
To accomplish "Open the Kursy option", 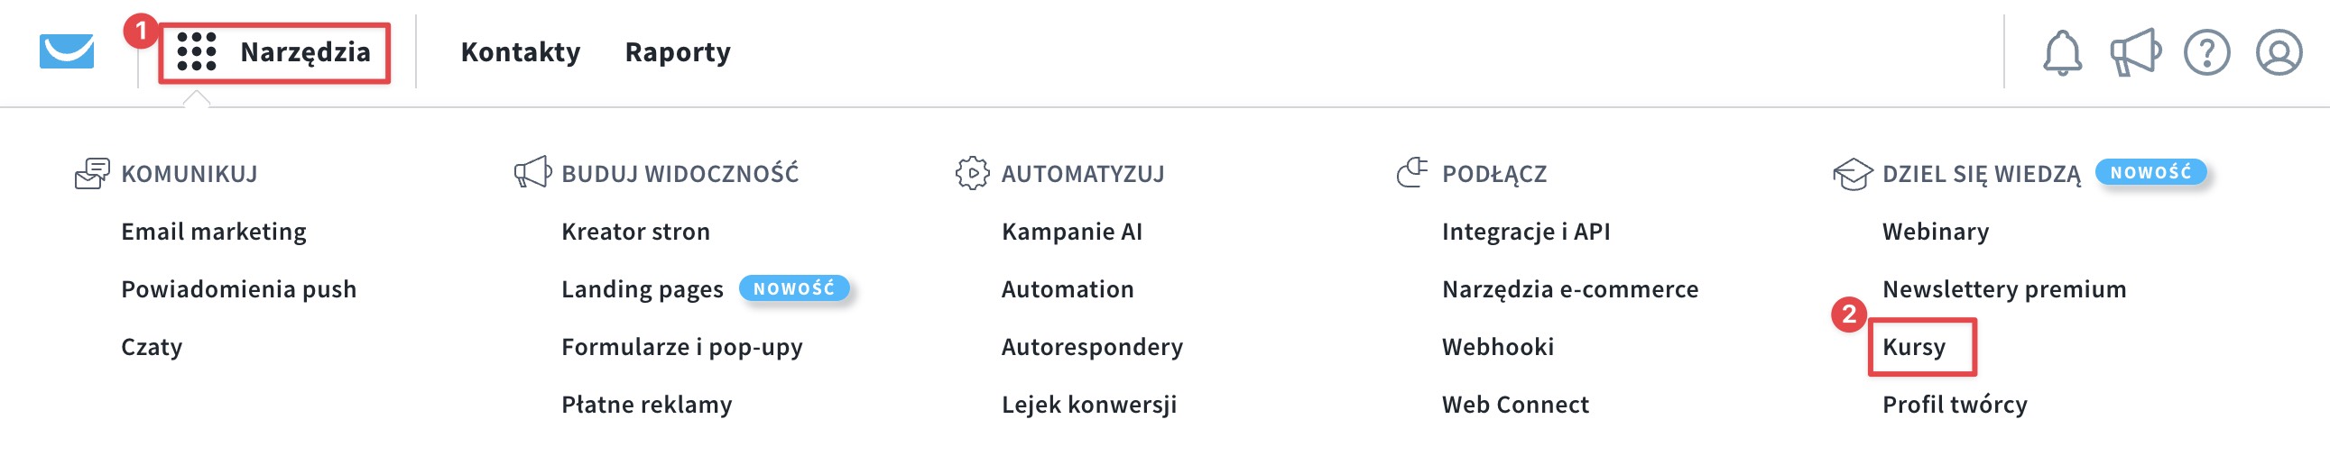I will (x=1913, y=348).
